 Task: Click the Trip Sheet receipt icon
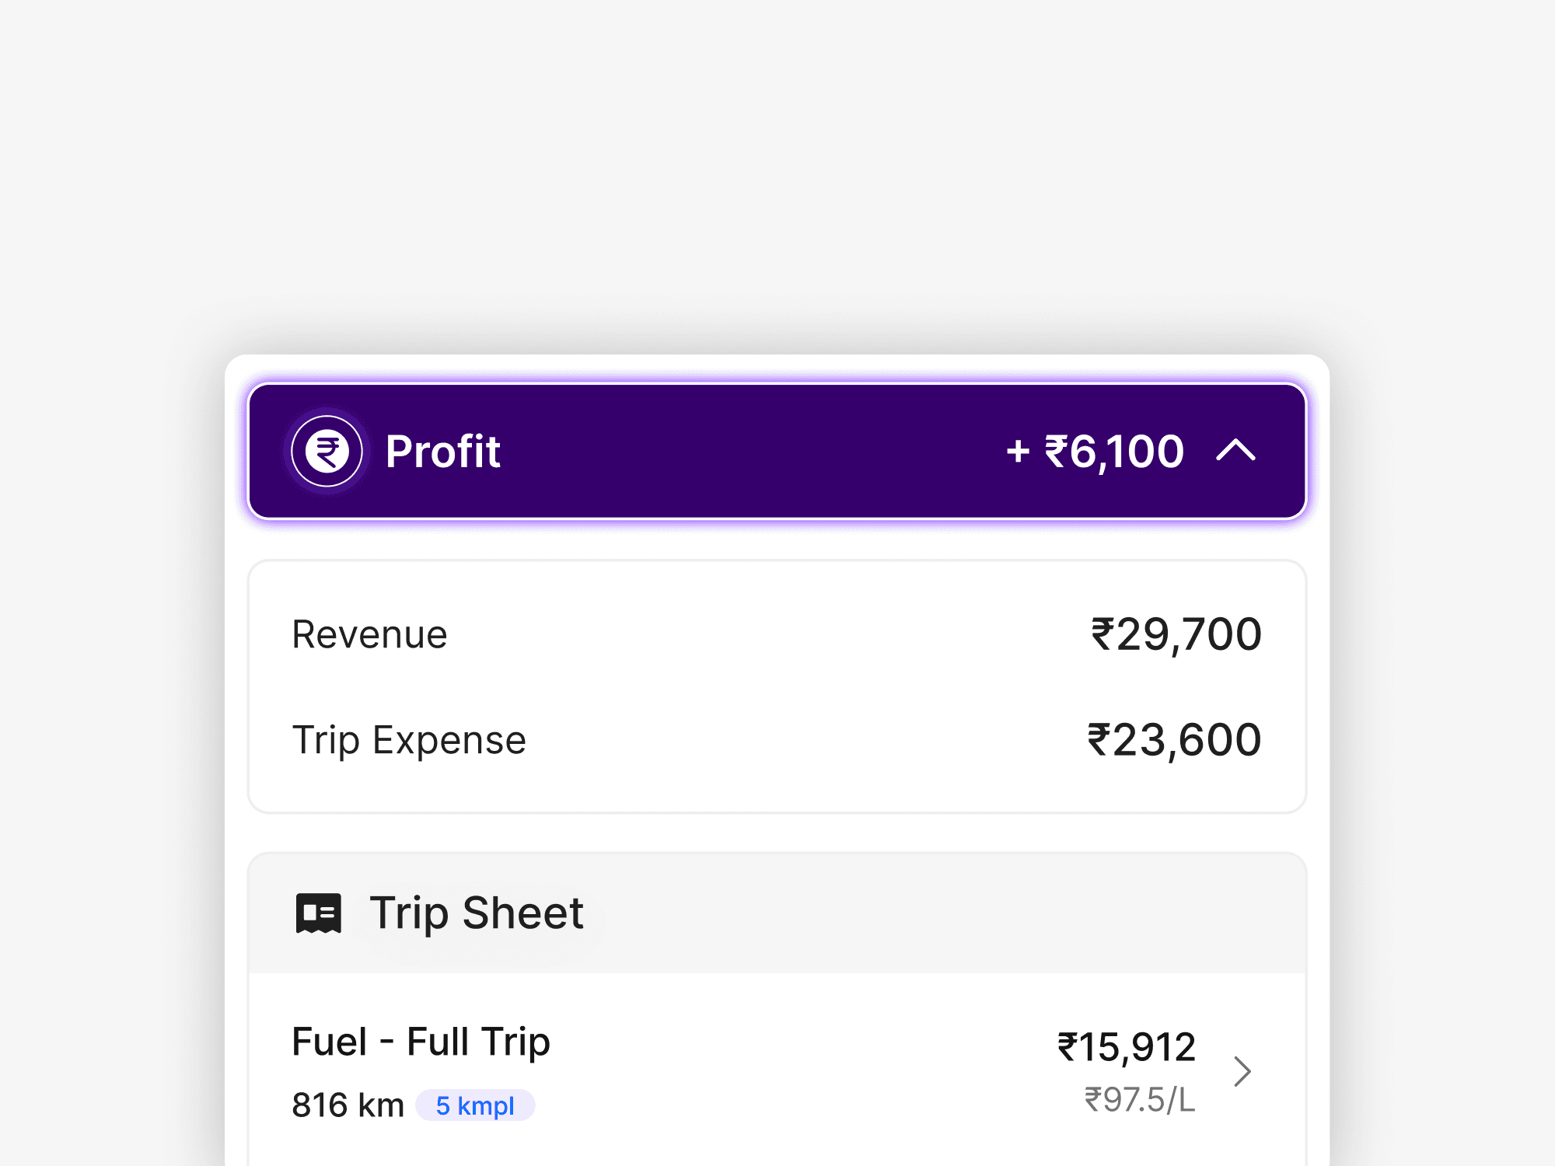[319, 913]
